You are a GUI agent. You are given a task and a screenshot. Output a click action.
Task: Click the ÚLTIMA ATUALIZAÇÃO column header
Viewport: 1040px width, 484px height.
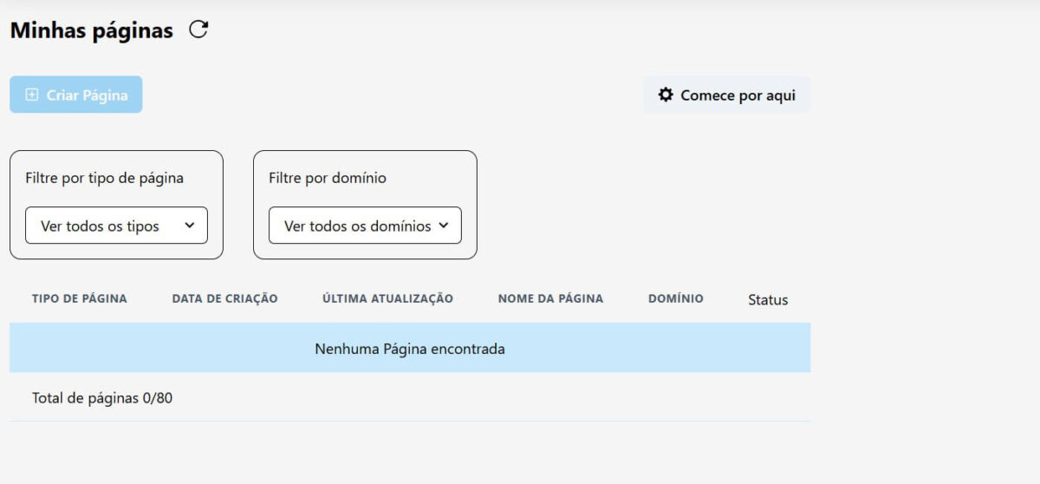pyautogui.click(x=387, y=298)
